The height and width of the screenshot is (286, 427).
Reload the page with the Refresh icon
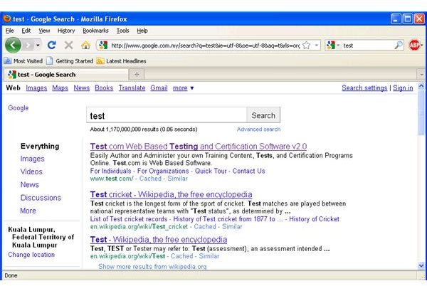point(52,45)
